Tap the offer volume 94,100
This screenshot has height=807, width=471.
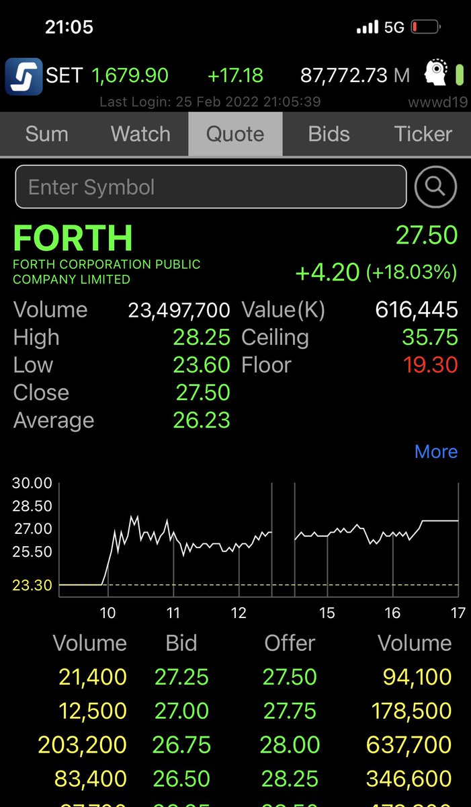coord(417,677)
